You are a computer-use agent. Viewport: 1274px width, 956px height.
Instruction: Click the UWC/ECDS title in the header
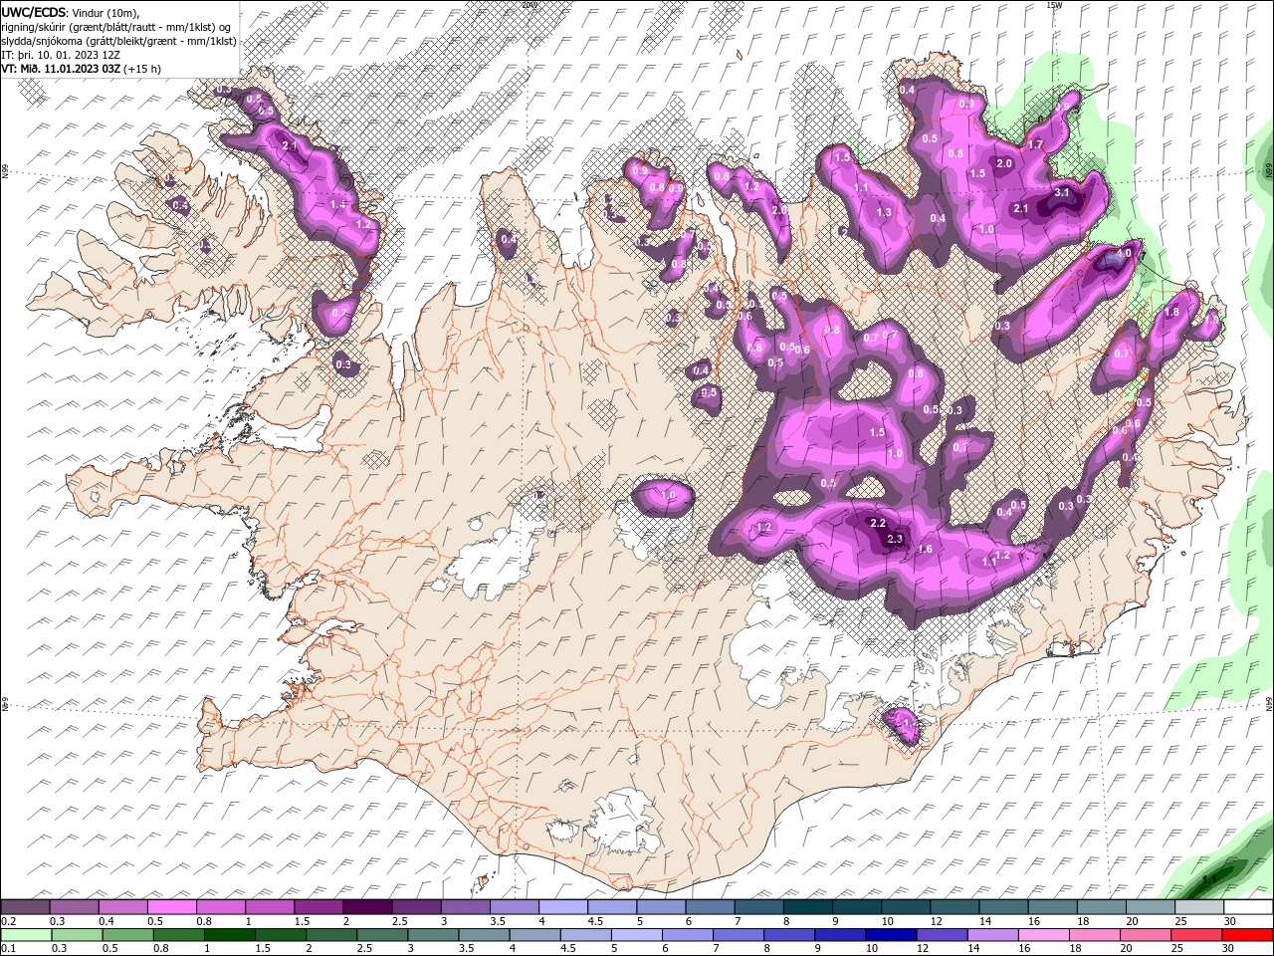(x=35, y=11)
